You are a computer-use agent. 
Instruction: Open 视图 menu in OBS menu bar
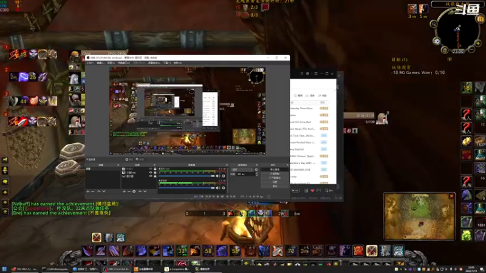click(111, 63)
